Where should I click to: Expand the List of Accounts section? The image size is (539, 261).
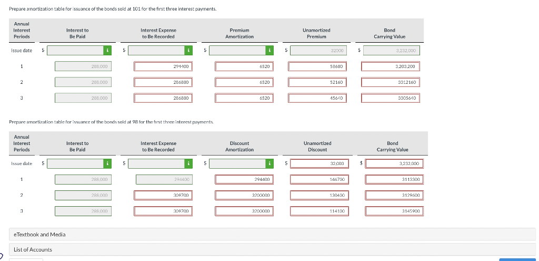pos(272,249)
